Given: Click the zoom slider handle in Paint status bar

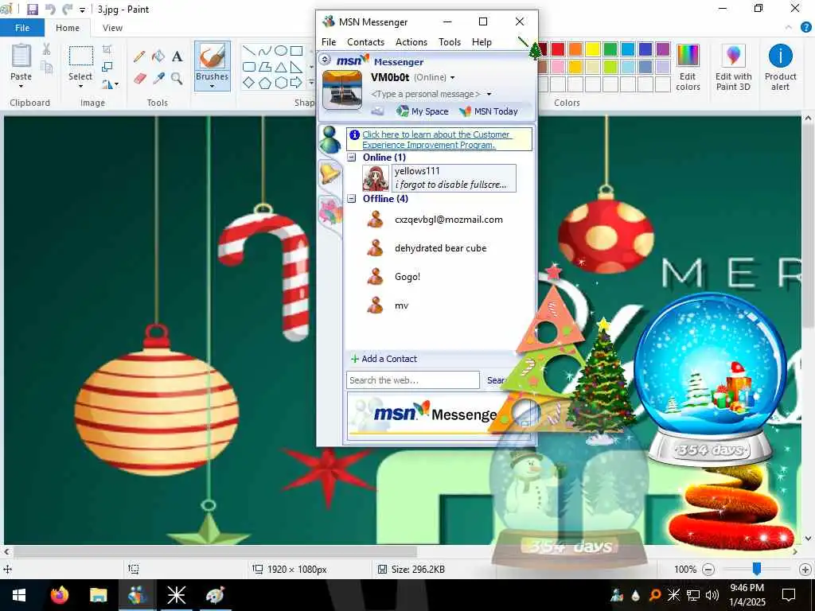Looking at the screenshot, I should [757, 569].
